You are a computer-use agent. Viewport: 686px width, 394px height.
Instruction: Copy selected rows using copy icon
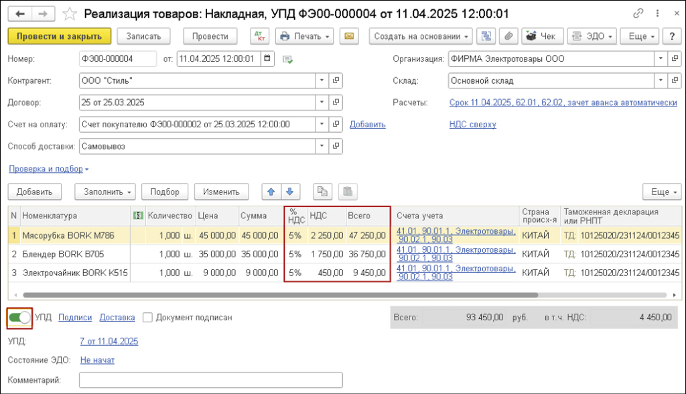(x=322, y=192)
